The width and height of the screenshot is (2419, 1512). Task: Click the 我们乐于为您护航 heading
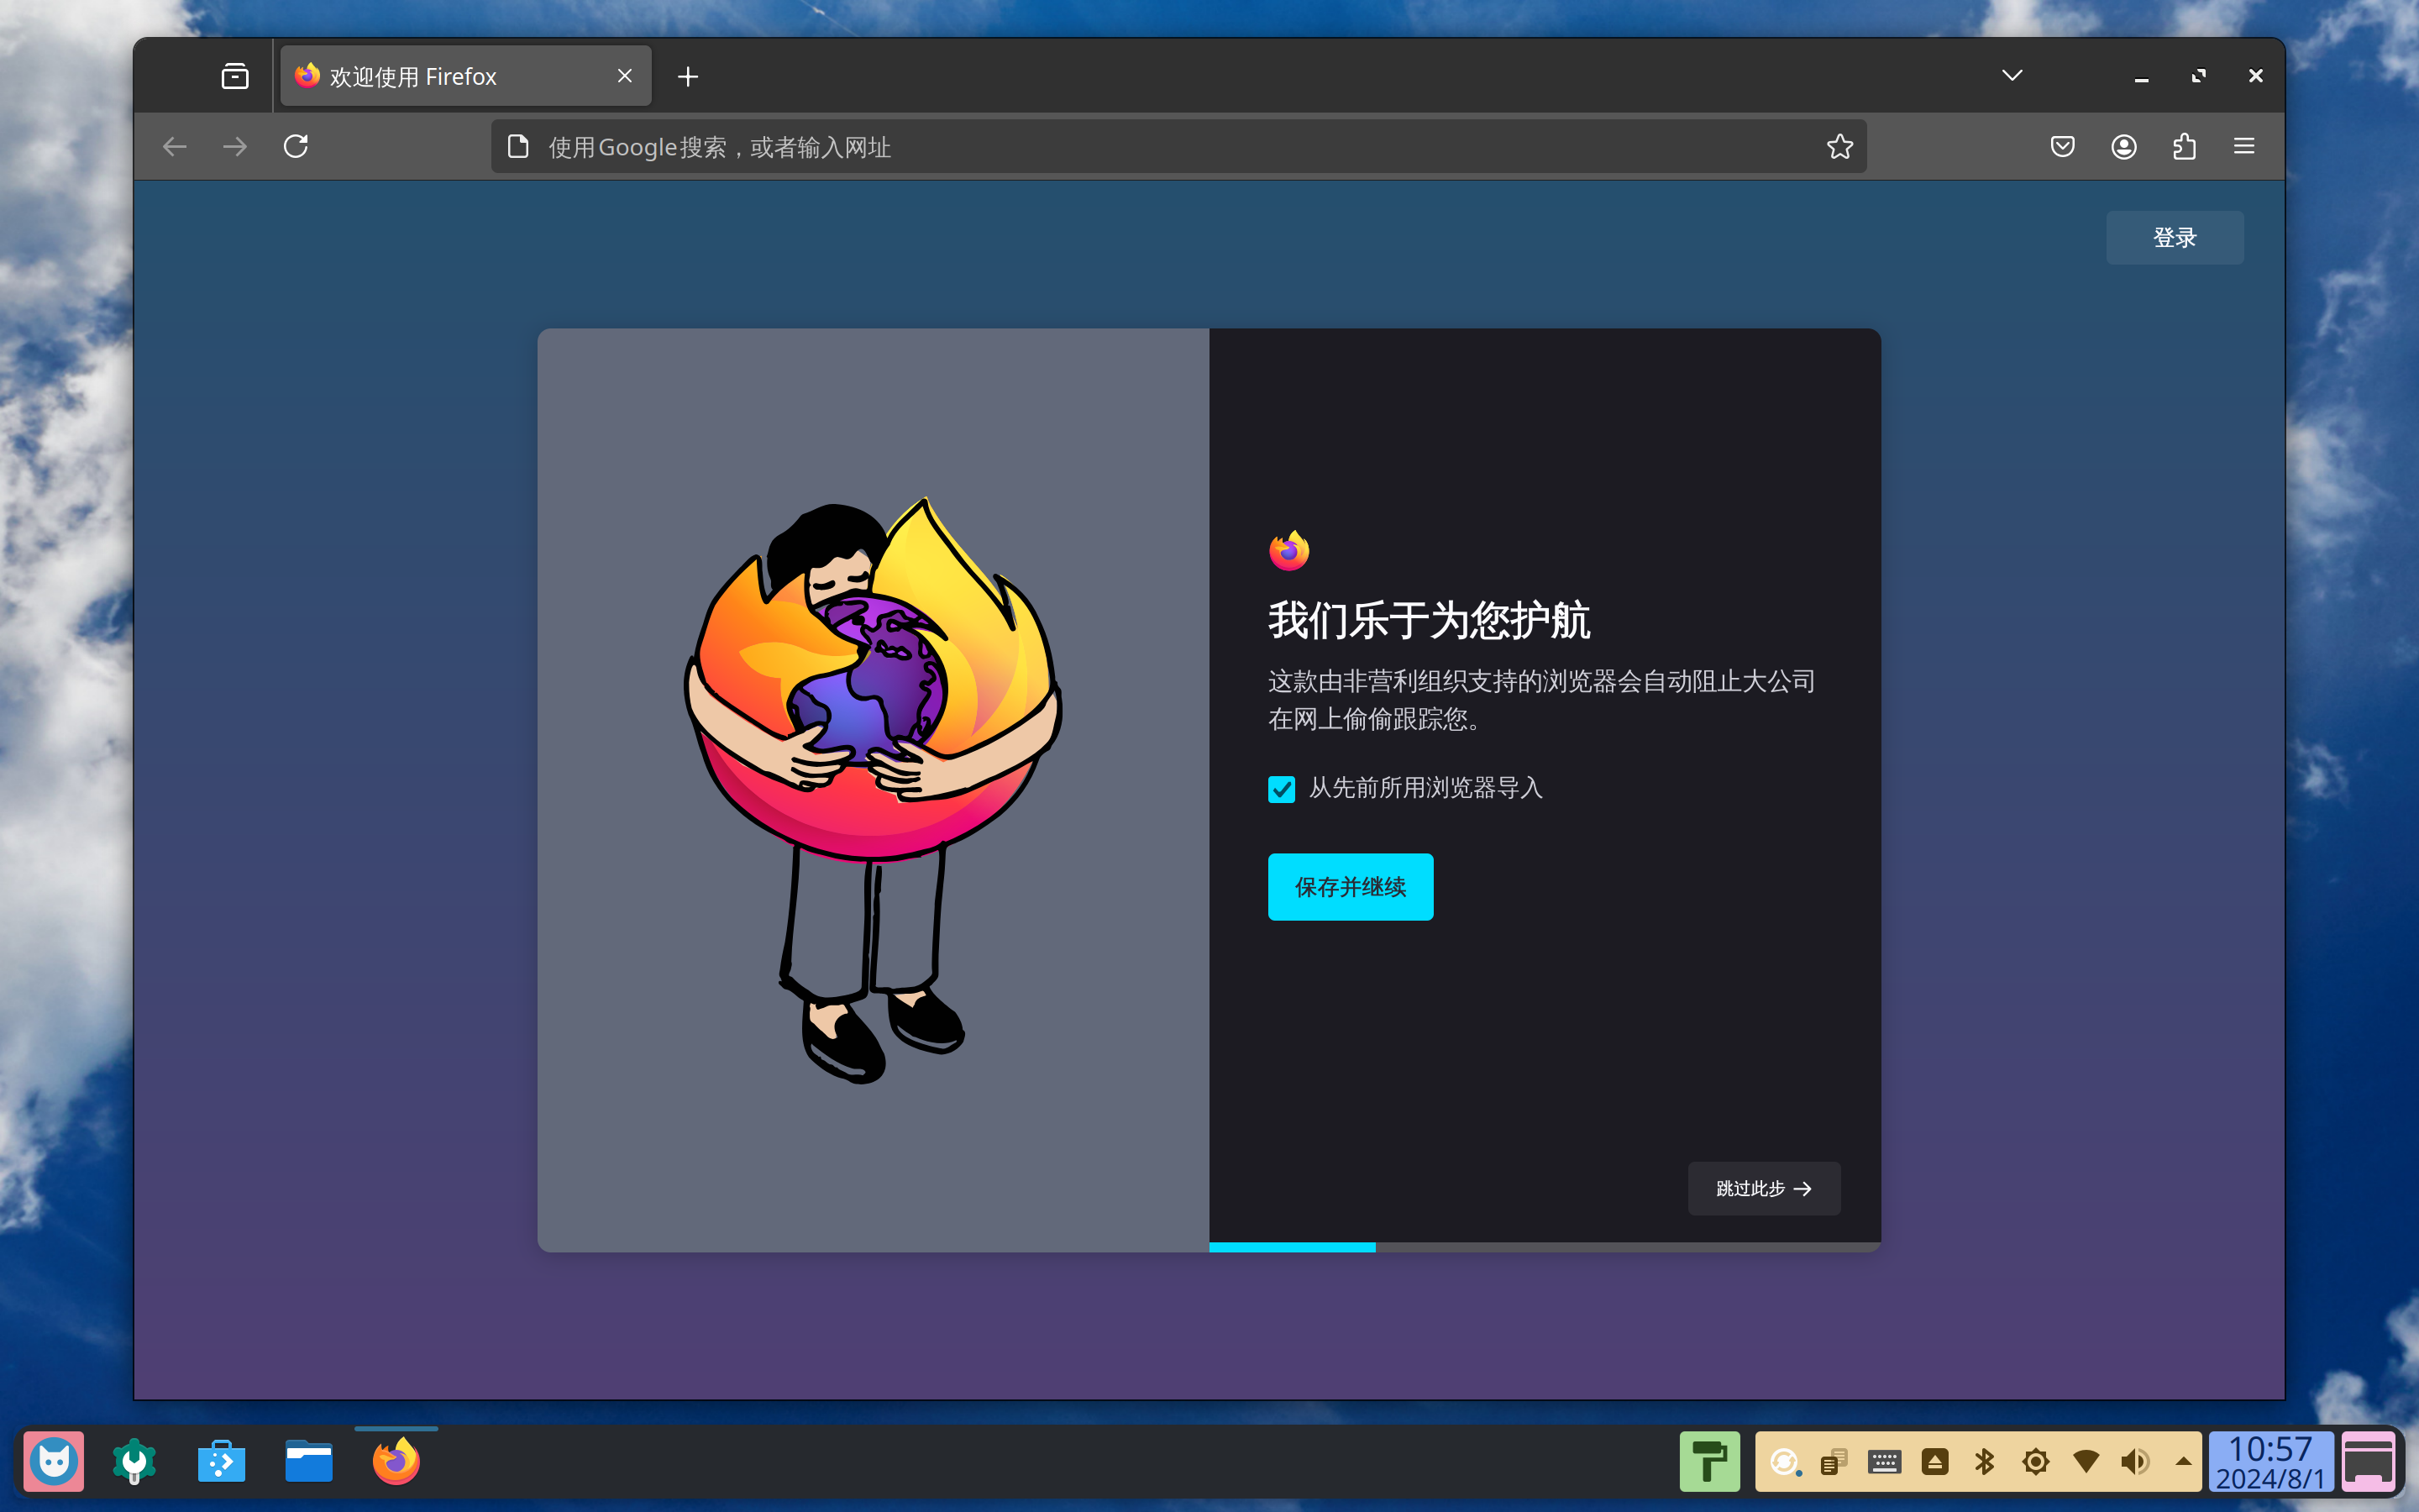click(x=1429, y=620)
